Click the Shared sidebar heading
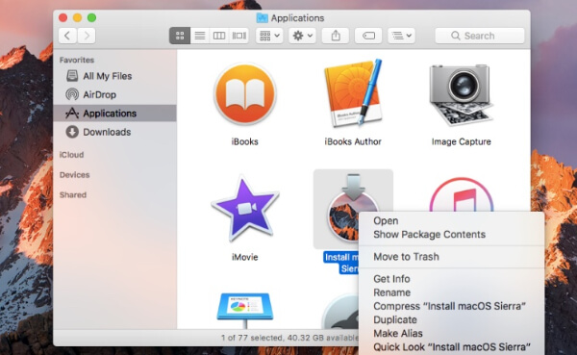 pyautogui.click(x=73, y=194)
